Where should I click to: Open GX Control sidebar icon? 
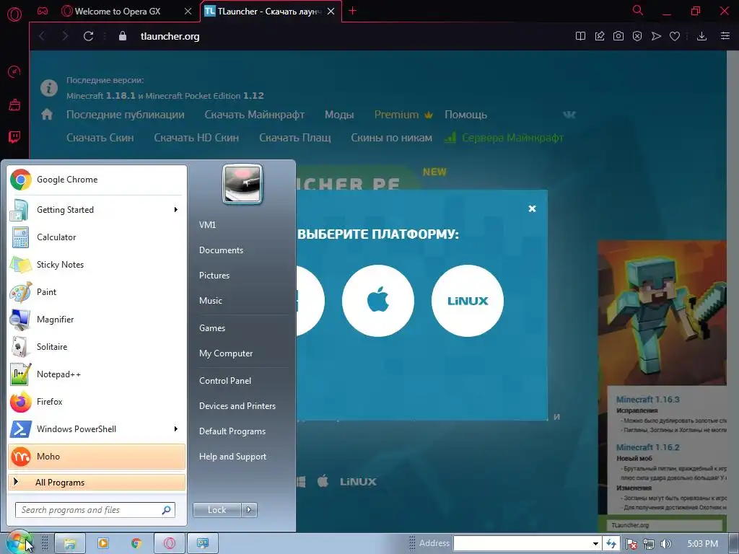coord(14,71)
